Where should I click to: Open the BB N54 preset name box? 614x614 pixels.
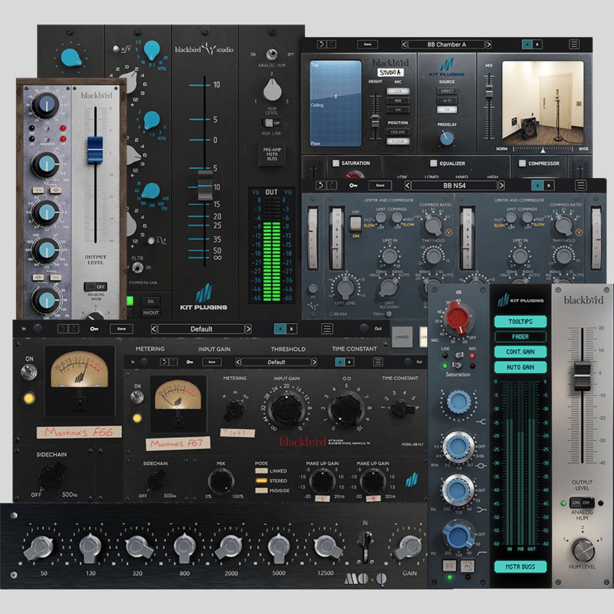point(454,185)
